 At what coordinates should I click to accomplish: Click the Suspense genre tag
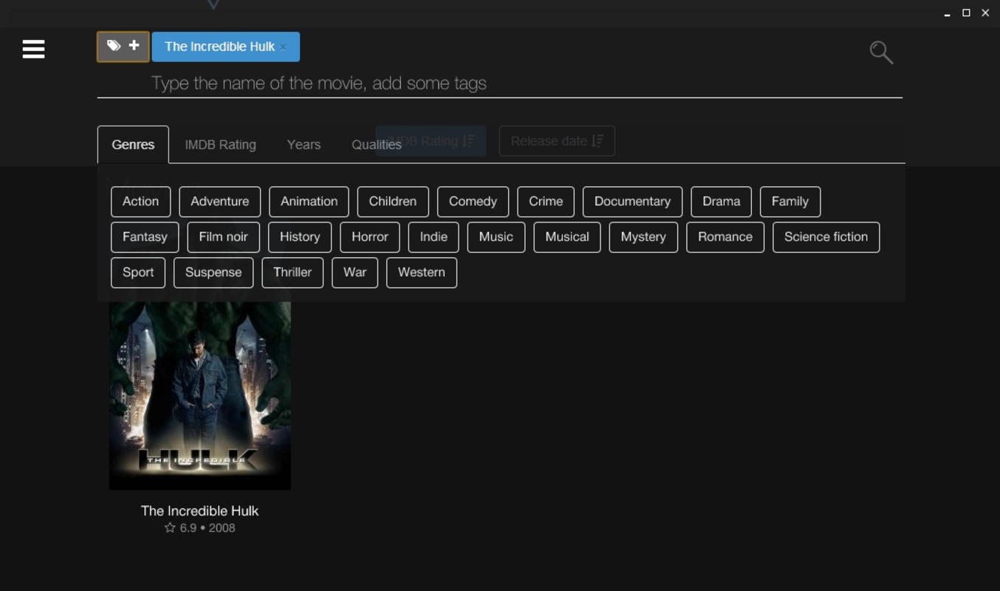pos(213,273)
